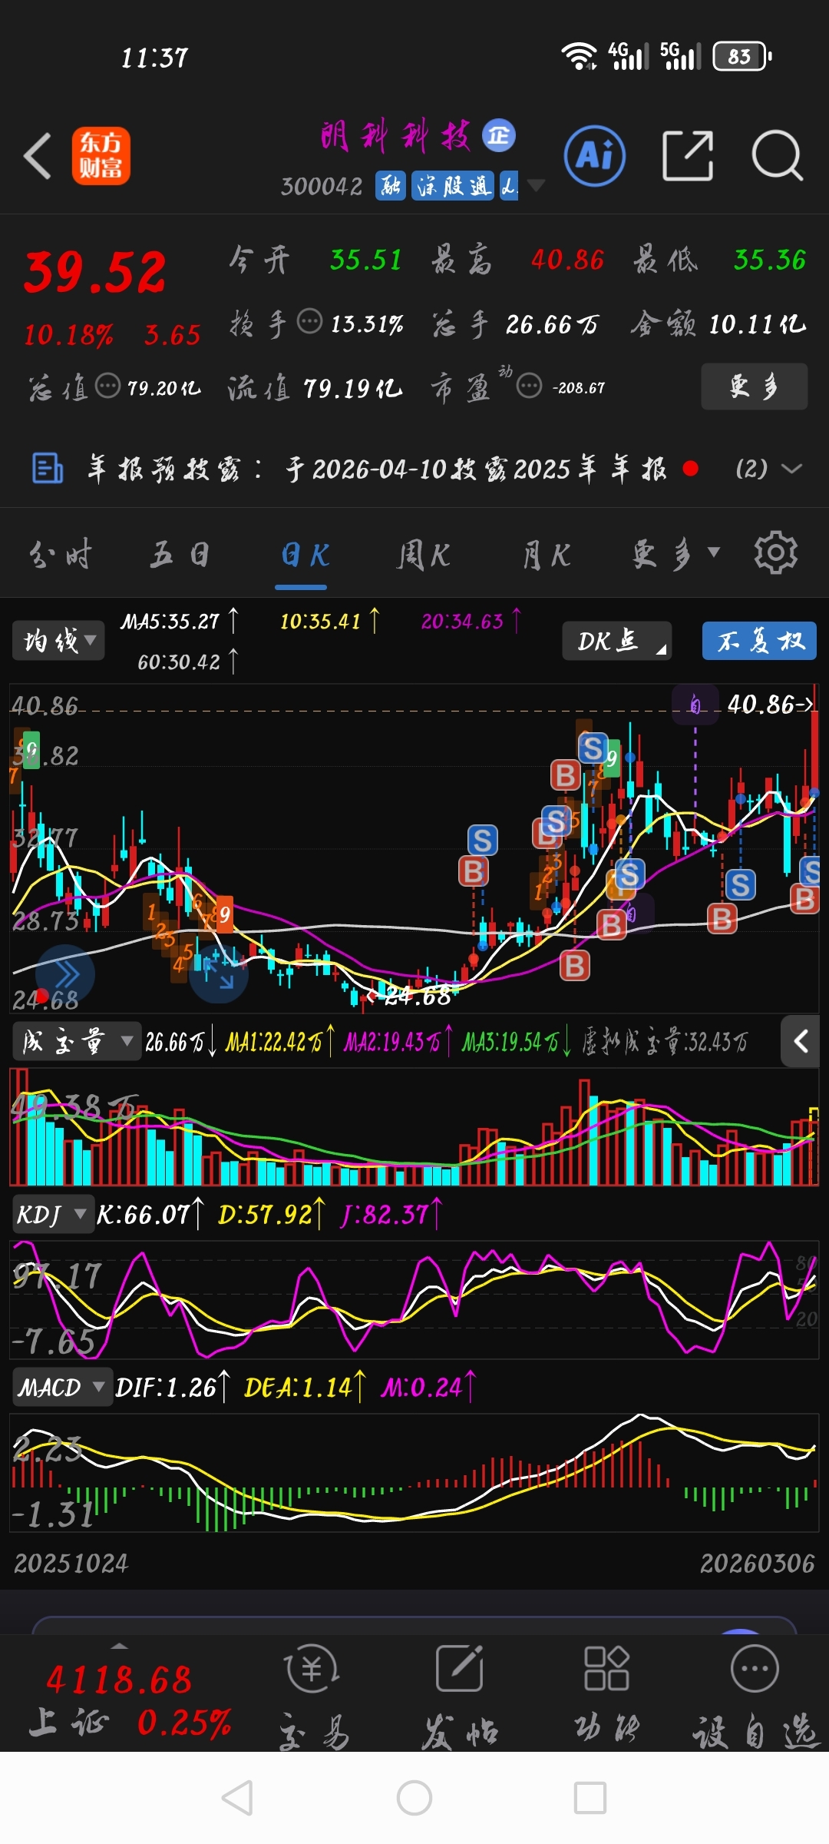The image size is (829, 1844).
Task: Open 年报预披露 announcement link
Action: [376, 468]
